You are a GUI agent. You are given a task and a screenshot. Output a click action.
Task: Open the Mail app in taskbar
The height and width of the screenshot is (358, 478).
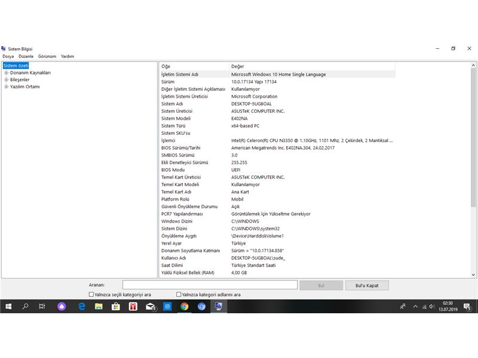coord(151,306)
